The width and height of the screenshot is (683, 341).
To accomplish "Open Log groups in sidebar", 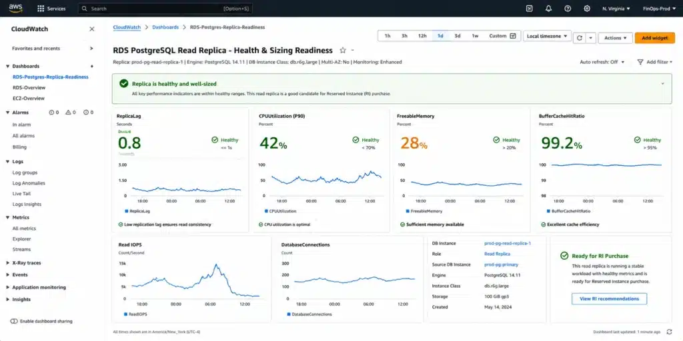I will pyautogui.click(x=25, y=172).
